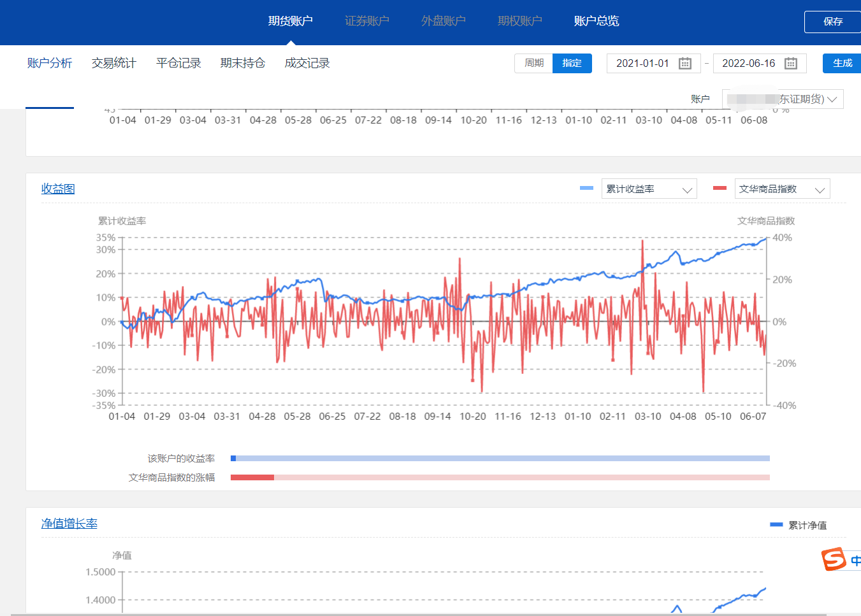Screen dimensions: 861x616
Task: Open the 文华商品指数 dropdown
Action: pos(783,189)
